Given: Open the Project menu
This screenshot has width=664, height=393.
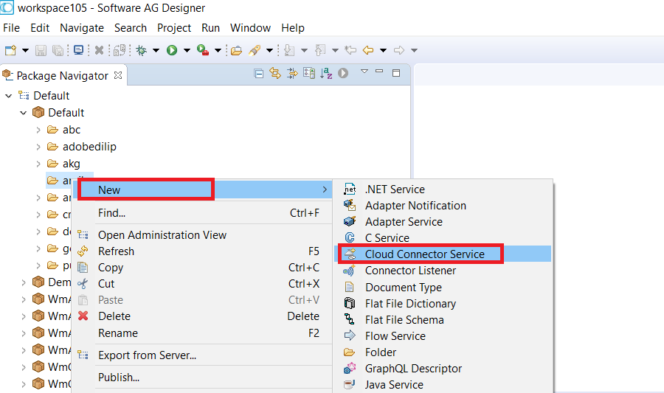Looking at the screenshot, I should coord(174,28).
